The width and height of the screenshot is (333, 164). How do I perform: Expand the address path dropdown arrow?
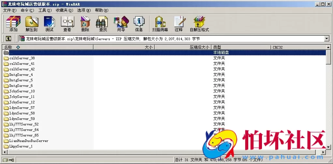coord(326,39)
